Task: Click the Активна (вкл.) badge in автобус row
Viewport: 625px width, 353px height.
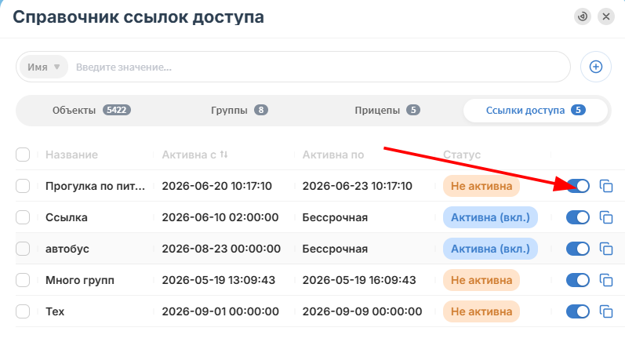Action: [x=490, y=249]
